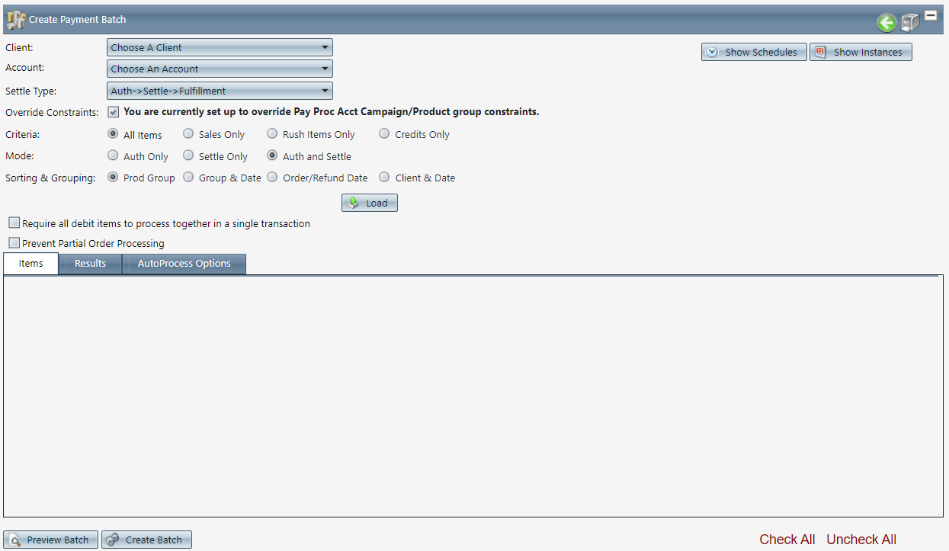Click the Check All link
The width and height of the screenshot is (949, 551).
[787, 540]
